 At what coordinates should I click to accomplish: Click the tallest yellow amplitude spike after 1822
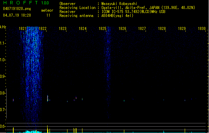pos(48,129)
